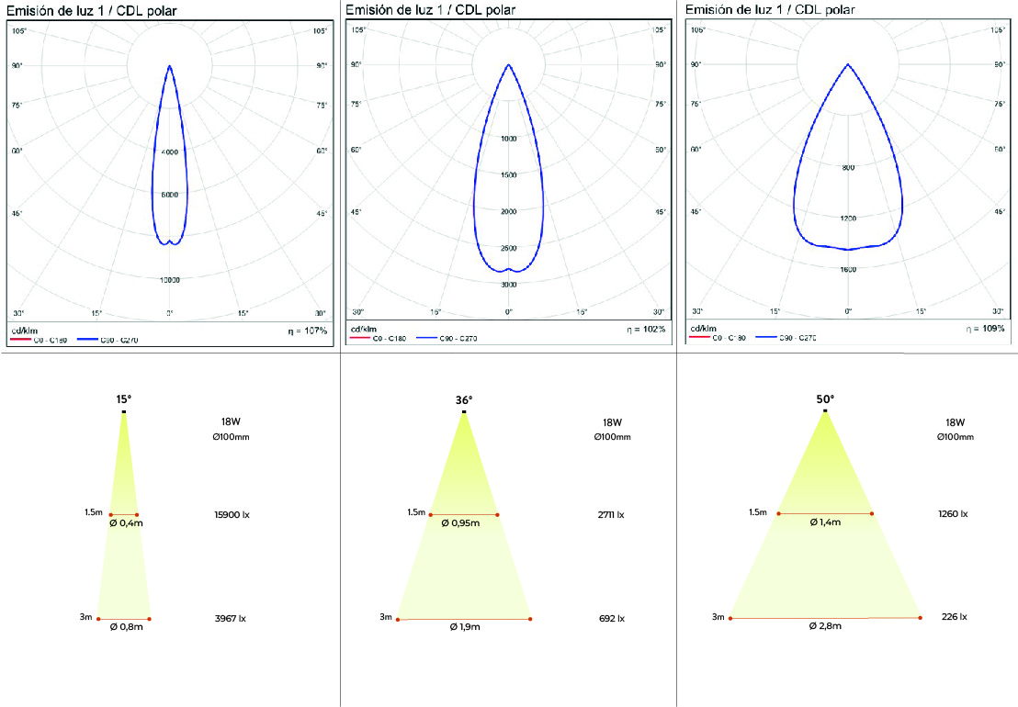Select the 1260 lx illuminance value

[952, 513]
